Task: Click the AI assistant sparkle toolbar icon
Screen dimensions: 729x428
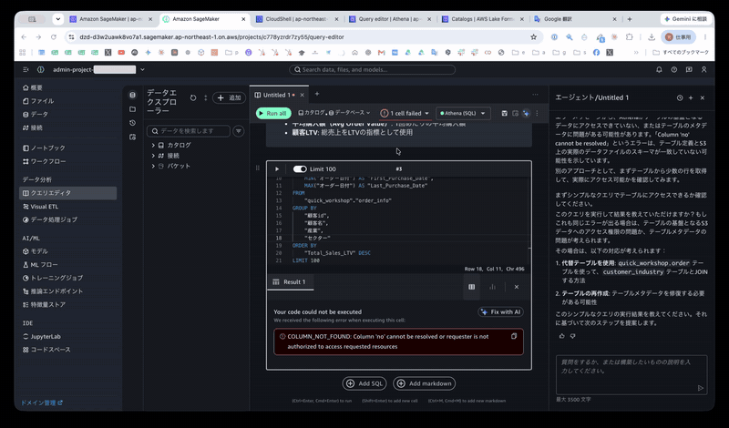Action: [526, 114]
